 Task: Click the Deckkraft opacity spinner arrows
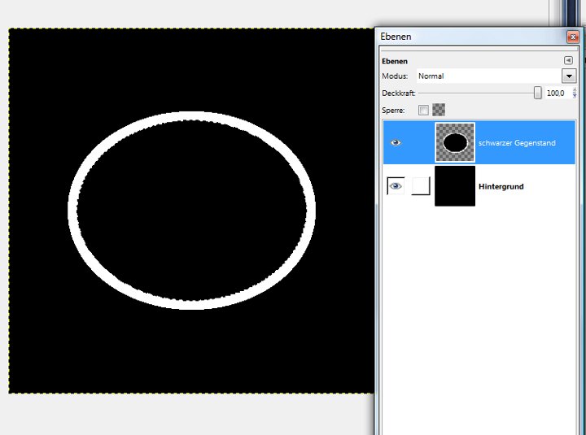575,94
